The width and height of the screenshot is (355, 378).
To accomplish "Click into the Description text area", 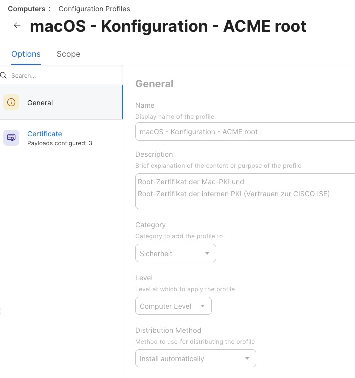I will [245, 191].
